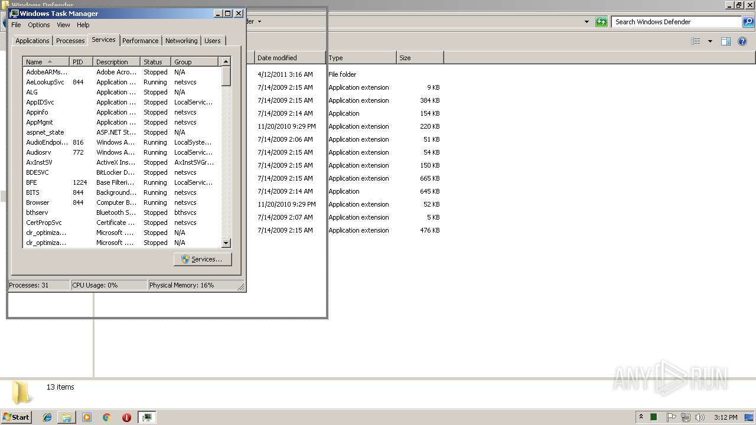The width and height of the screenshot is (756, 425).
Task: Click the Task Manager title bar icon
Action: pyautogui.click(x=14, y=13)
